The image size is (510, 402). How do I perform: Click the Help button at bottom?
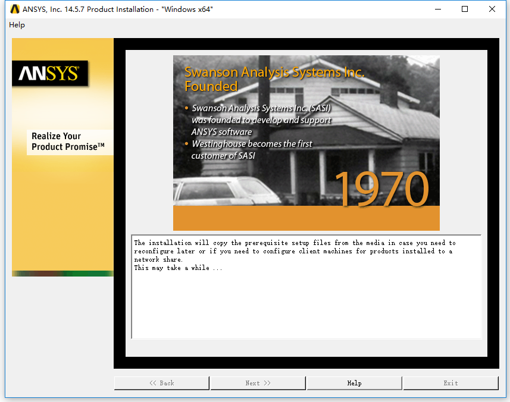pos(354,383)
